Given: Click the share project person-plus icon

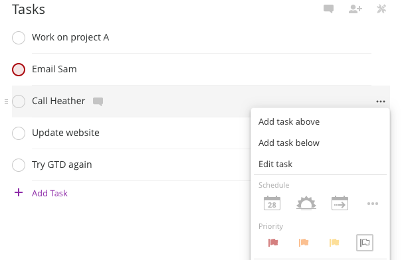Looking at the screenshot, I should 355,9.
